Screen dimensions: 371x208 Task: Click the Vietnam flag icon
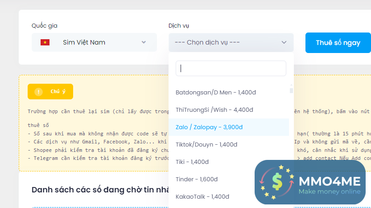pyautogui.click(x=45, y=42)
